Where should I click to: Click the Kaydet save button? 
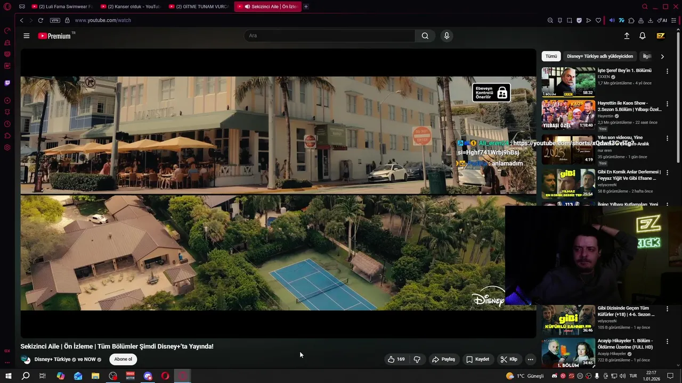(x=478, y=359)
